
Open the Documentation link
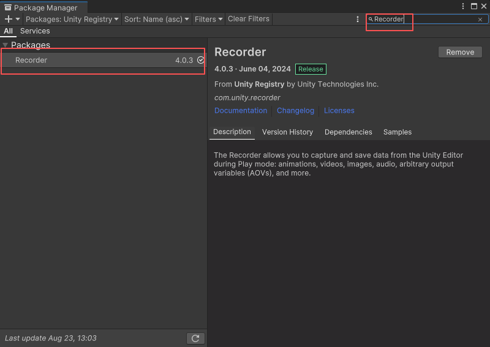tap(241, 111)
